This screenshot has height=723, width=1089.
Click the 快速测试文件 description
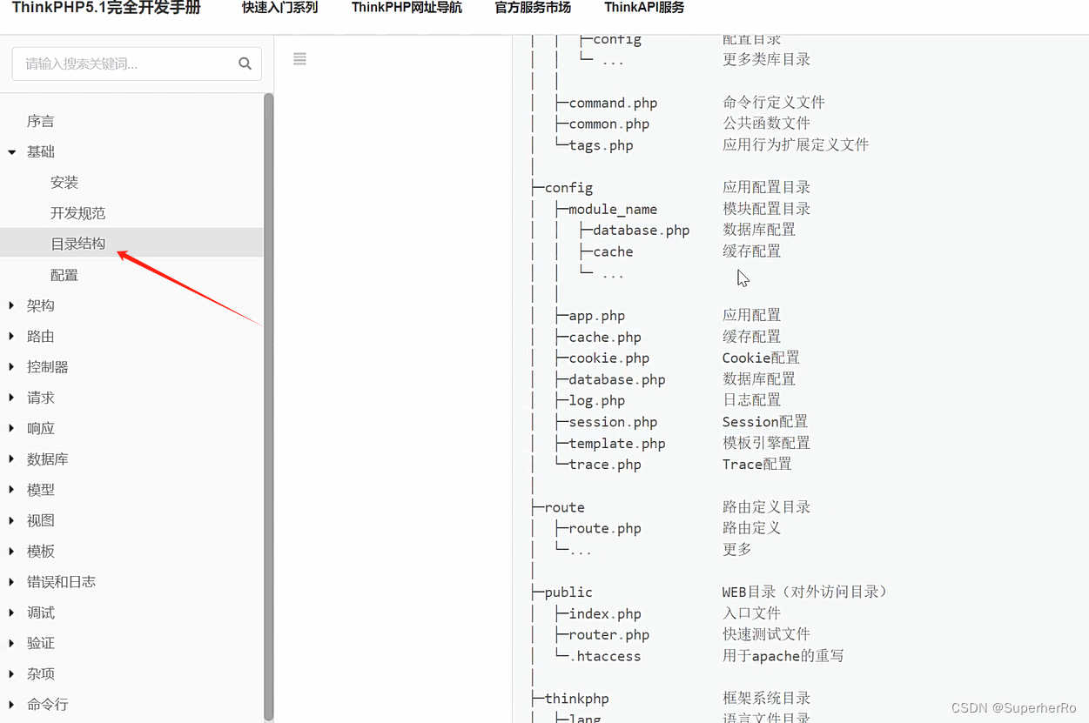pyautogui.click(x=766, y=634)
